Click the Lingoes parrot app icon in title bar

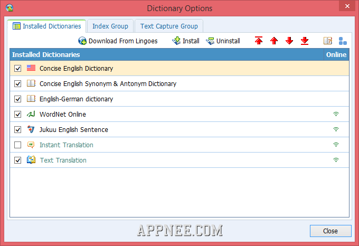10,8
